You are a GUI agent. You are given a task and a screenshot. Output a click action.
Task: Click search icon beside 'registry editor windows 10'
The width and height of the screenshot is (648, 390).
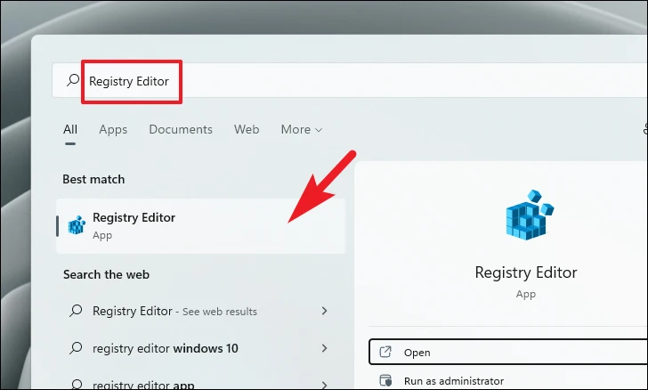coord(76,348)
